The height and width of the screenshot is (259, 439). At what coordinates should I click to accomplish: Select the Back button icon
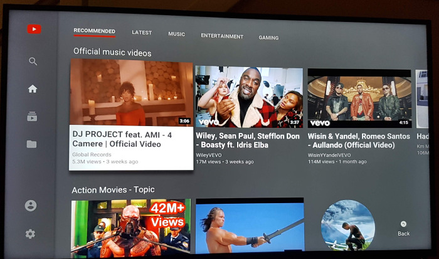403,224
